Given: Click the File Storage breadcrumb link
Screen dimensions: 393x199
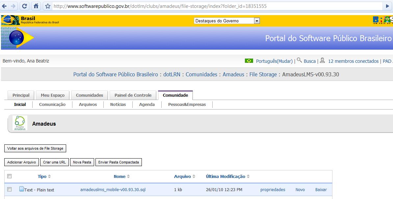Looking at the screenshot, I should point(263,74).
